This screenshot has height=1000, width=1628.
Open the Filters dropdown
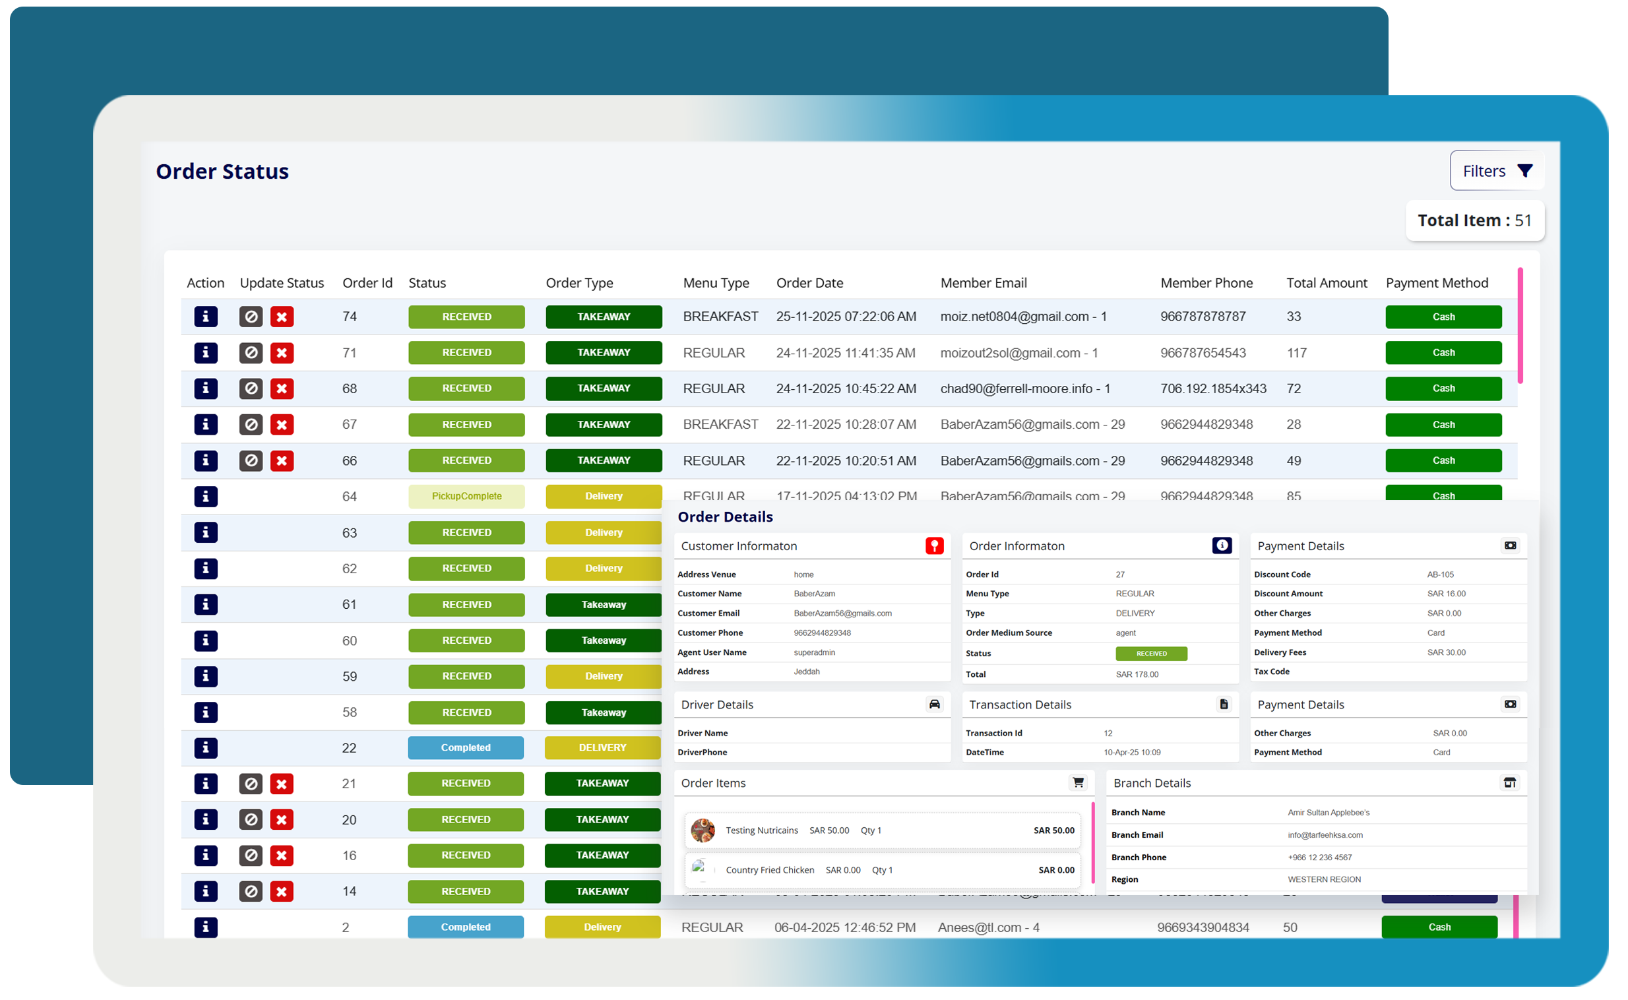[x=1497, y=172]
